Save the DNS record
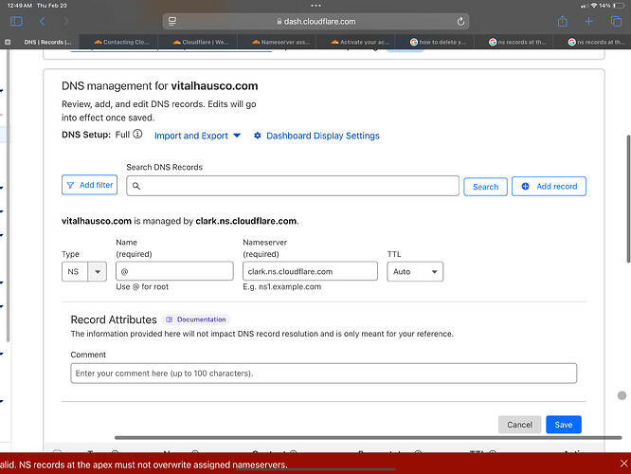This screenshot has height=474, width=631. pyautogui.click(x=564, y=425)
